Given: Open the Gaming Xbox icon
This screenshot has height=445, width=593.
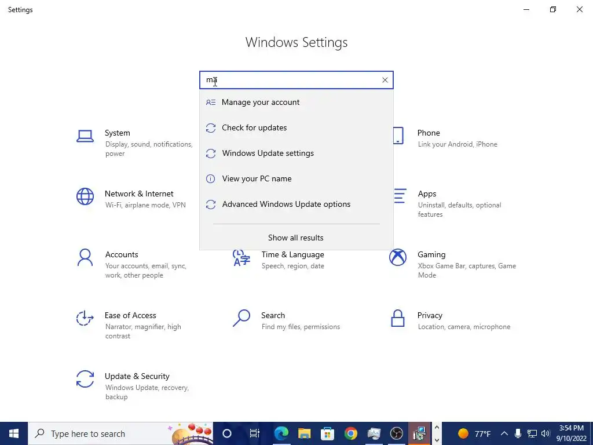Looking at the screenshot, I should 398,258.
